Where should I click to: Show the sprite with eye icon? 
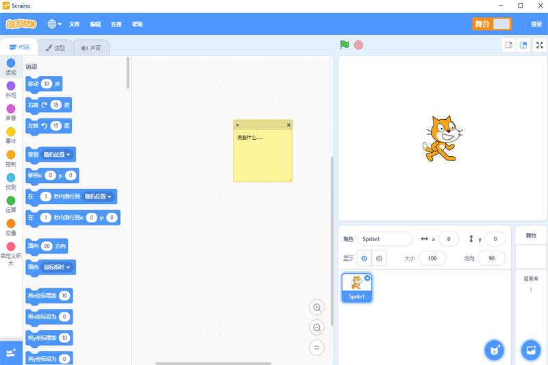(x=364, y=258)
